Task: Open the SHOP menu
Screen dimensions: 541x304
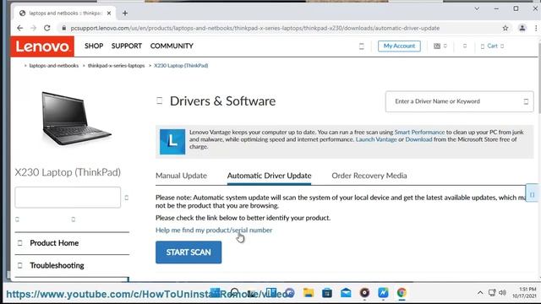Action: [x=94, y=46]
